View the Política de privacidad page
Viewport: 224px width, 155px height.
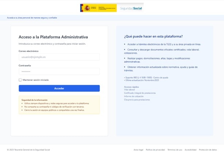155,150
